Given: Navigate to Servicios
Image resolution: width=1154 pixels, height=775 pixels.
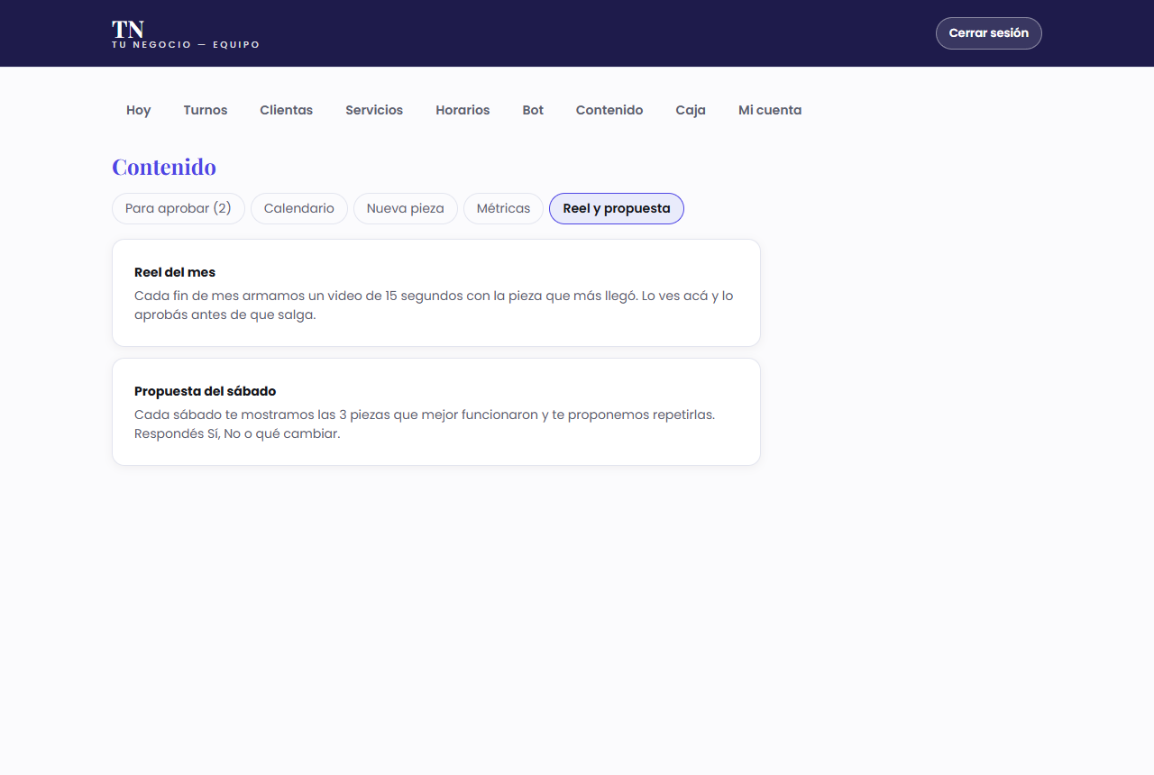Looking at the screenshot, I should (374, 110).
